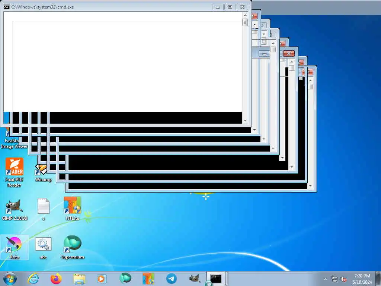This screenshot has width=381, height=286.
Task: Open the Windows Start menu
Action: point(10,279)
